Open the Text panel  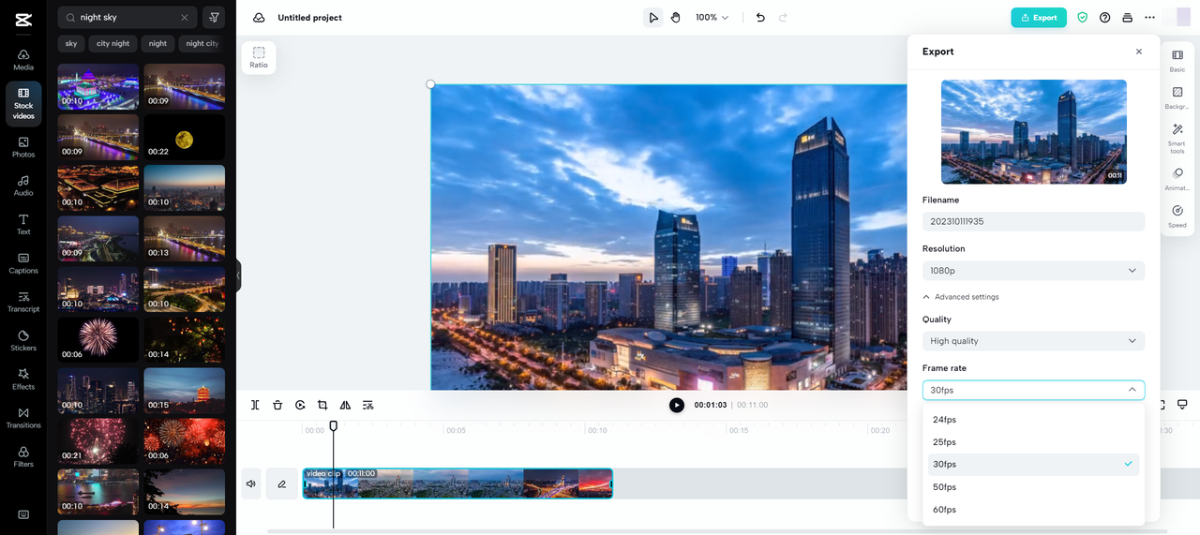23,225
